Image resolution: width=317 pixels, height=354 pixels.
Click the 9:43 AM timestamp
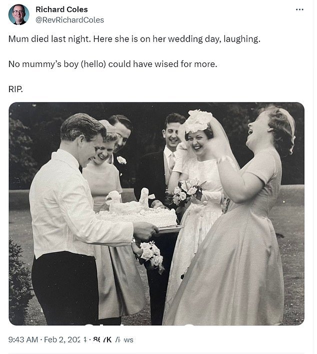tap(23, 339)
